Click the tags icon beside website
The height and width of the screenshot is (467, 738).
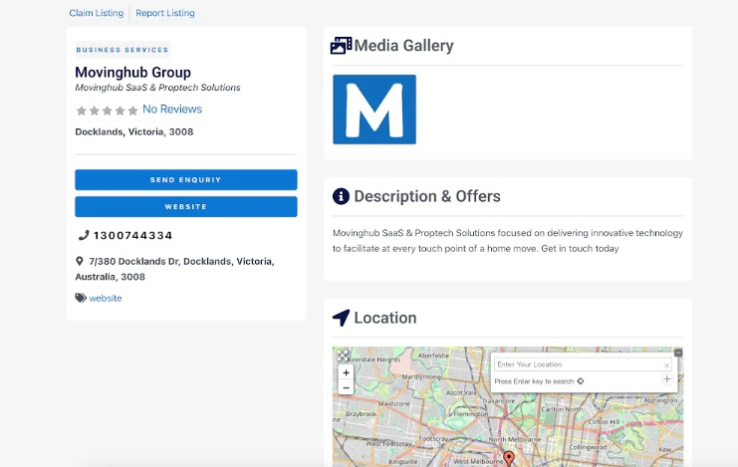[x=81, y=298]
